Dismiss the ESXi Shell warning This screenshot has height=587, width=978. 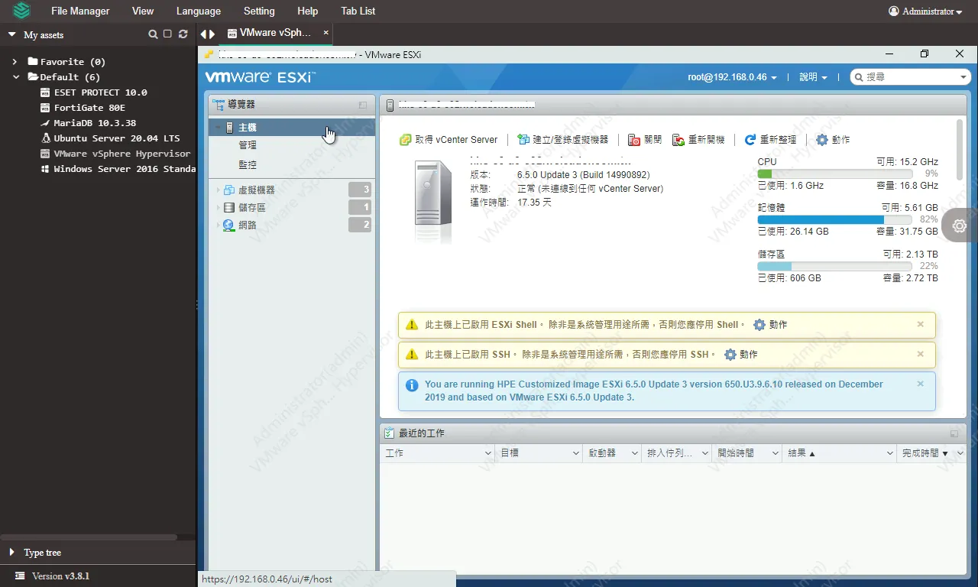point(921,324)
